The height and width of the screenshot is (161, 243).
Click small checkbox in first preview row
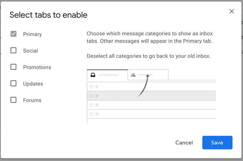[x=91, y=87]
